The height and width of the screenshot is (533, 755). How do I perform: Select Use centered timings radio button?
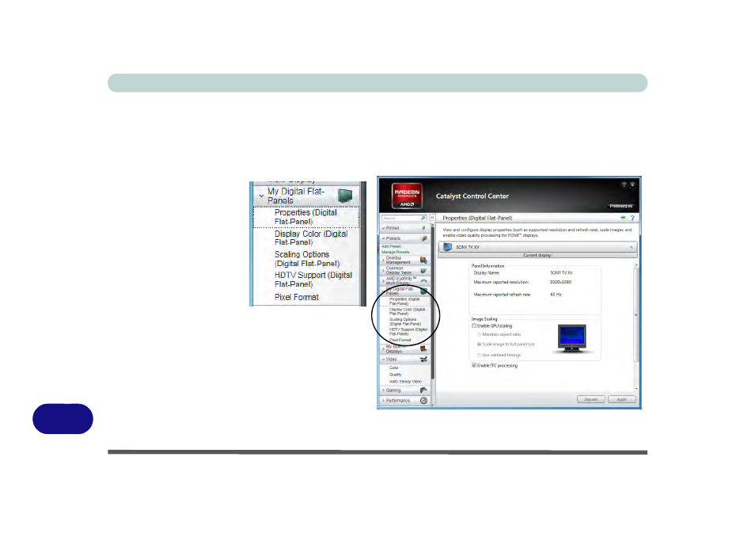[479, 355]
